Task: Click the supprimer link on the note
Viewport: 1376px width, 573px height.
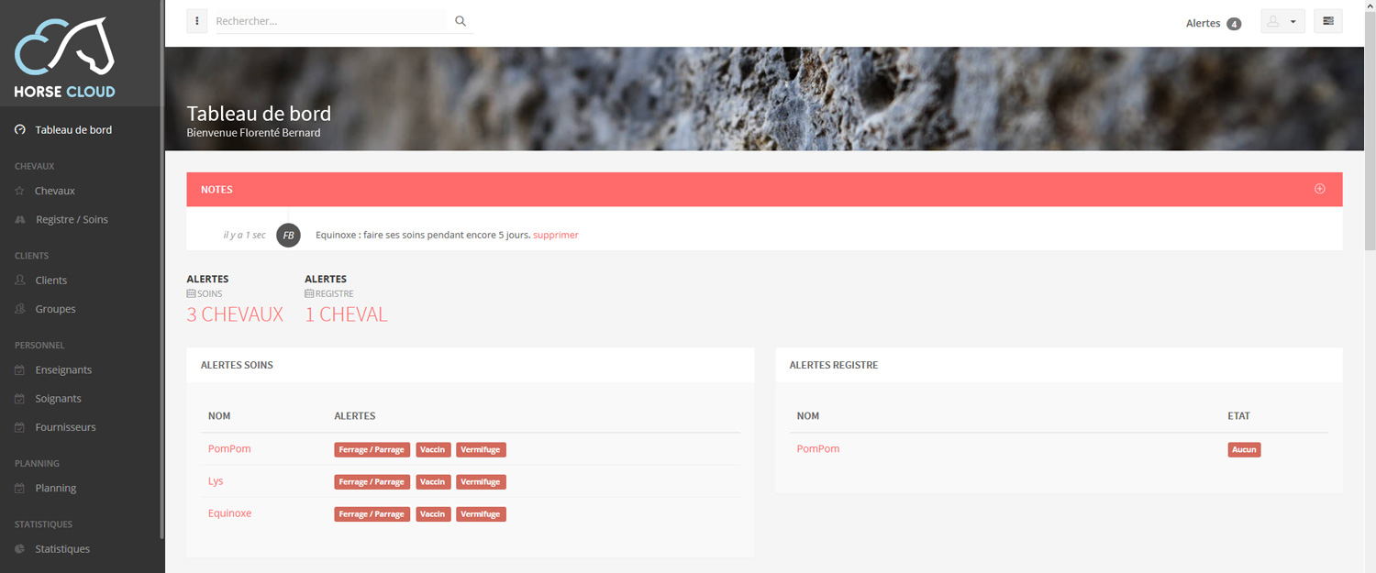Action: tap(555, 235)
